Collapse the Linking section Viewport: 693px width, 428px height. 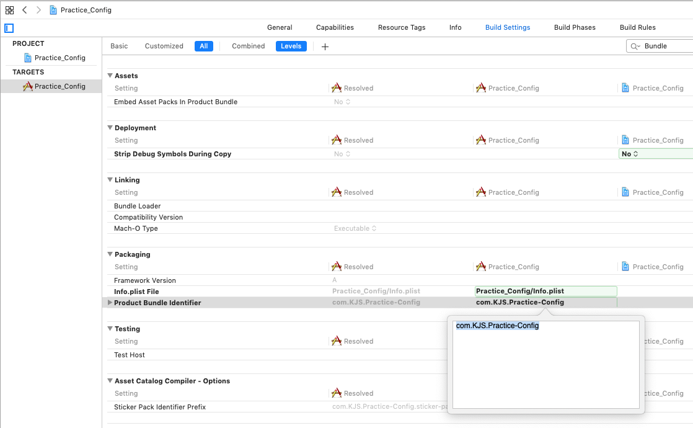point(110,180)
